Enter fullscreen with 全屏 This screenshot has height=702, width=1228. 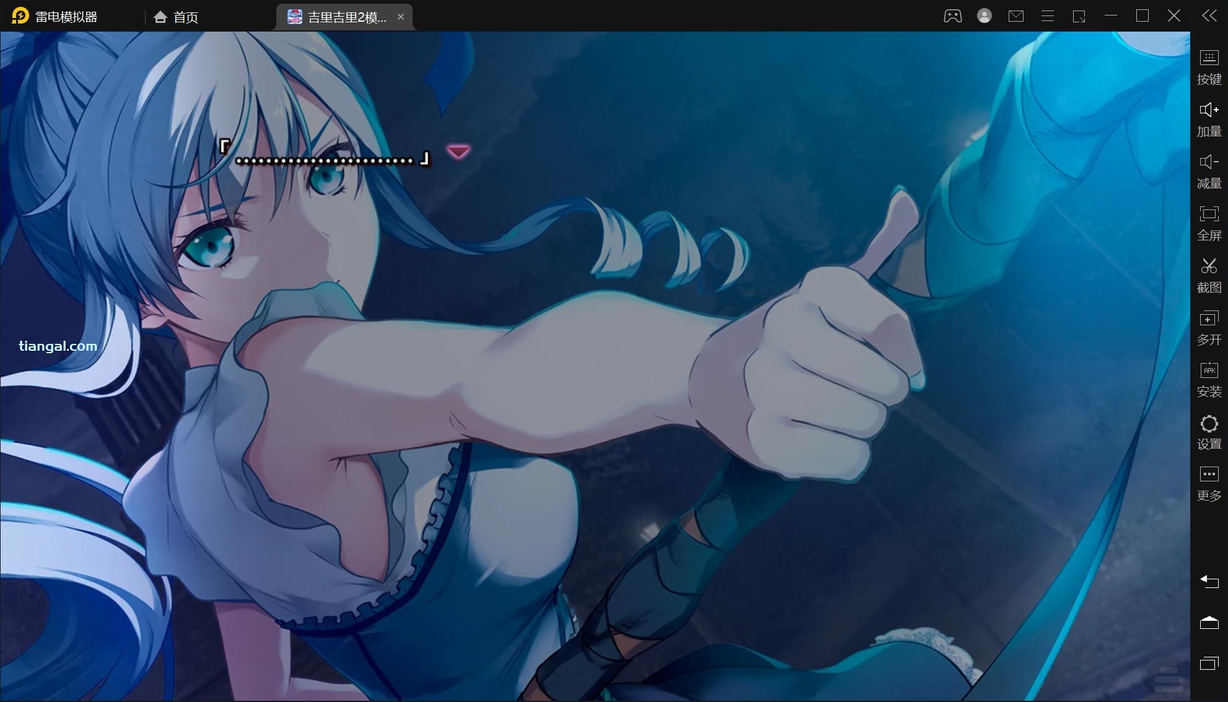[x=1209, y=224]
